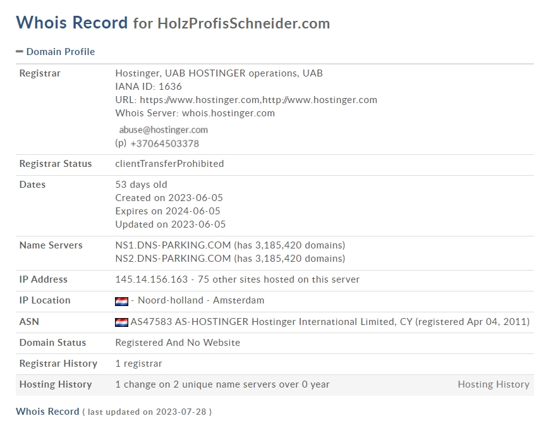
Task: Click the 'IP Location' row label
Action: tap(45, 300)
